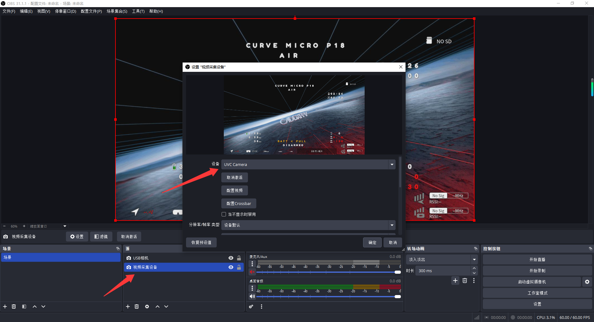The height and width of the screenshot is (322, 594).
Task: Add a new source with plus icon
Action: pyautogui.click(x=128, y=307)
